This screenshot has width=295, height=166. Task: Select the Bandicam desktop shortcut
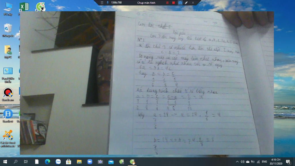coord(8,95)
